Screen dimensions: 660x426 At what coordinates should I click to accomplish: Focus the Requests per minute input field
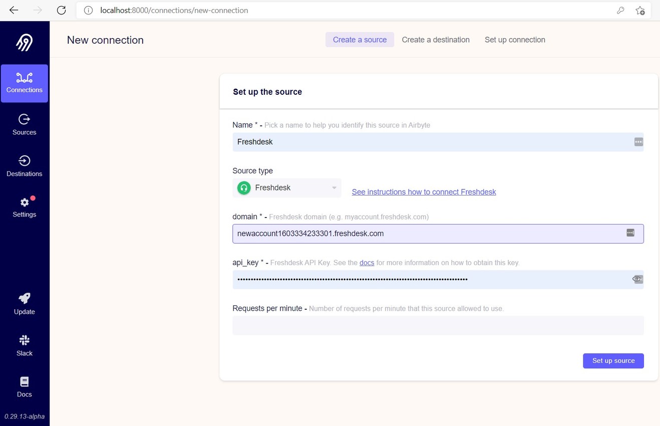coord(438,325)
